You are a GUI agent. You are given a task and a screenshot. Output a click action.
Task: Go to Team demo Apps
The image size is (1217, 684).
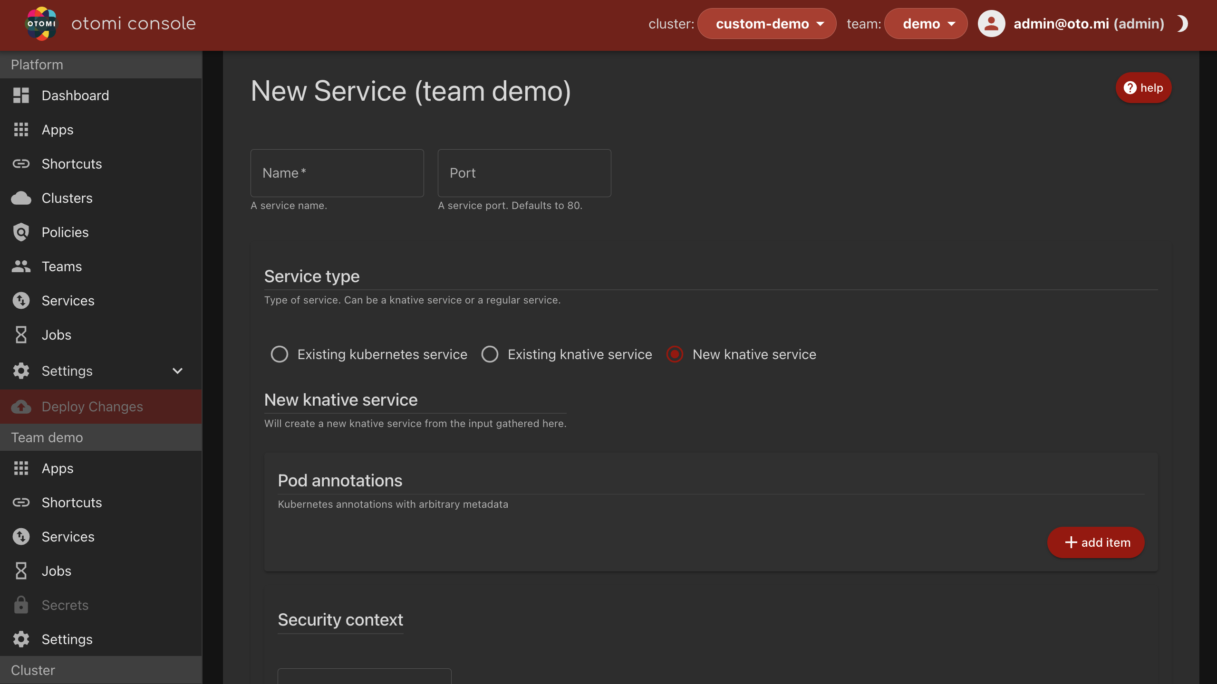[x=58, y=468]
